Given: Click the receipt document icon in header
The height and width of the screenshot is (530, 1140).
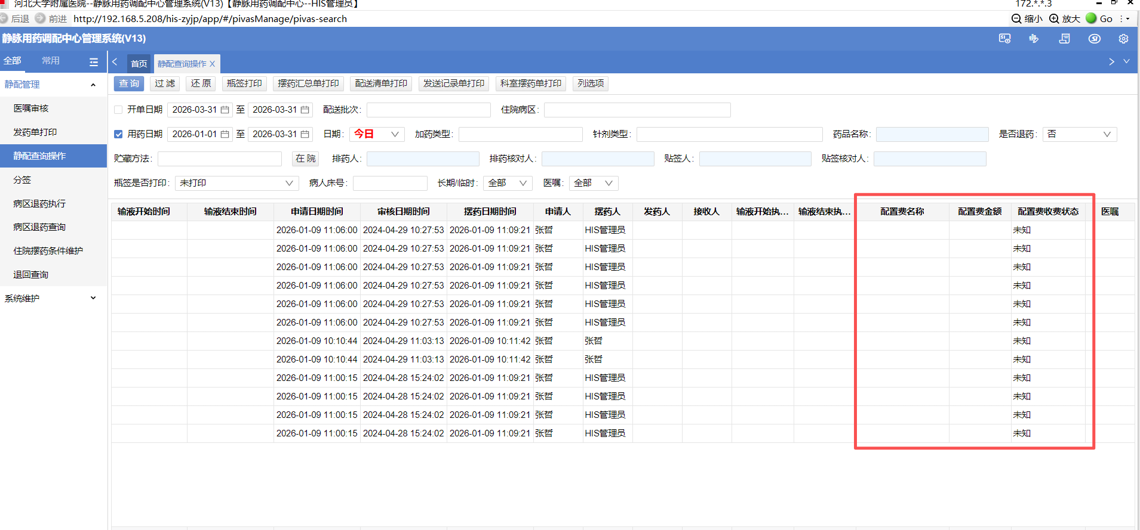Looking at the screenshot, I should 1064,39.
